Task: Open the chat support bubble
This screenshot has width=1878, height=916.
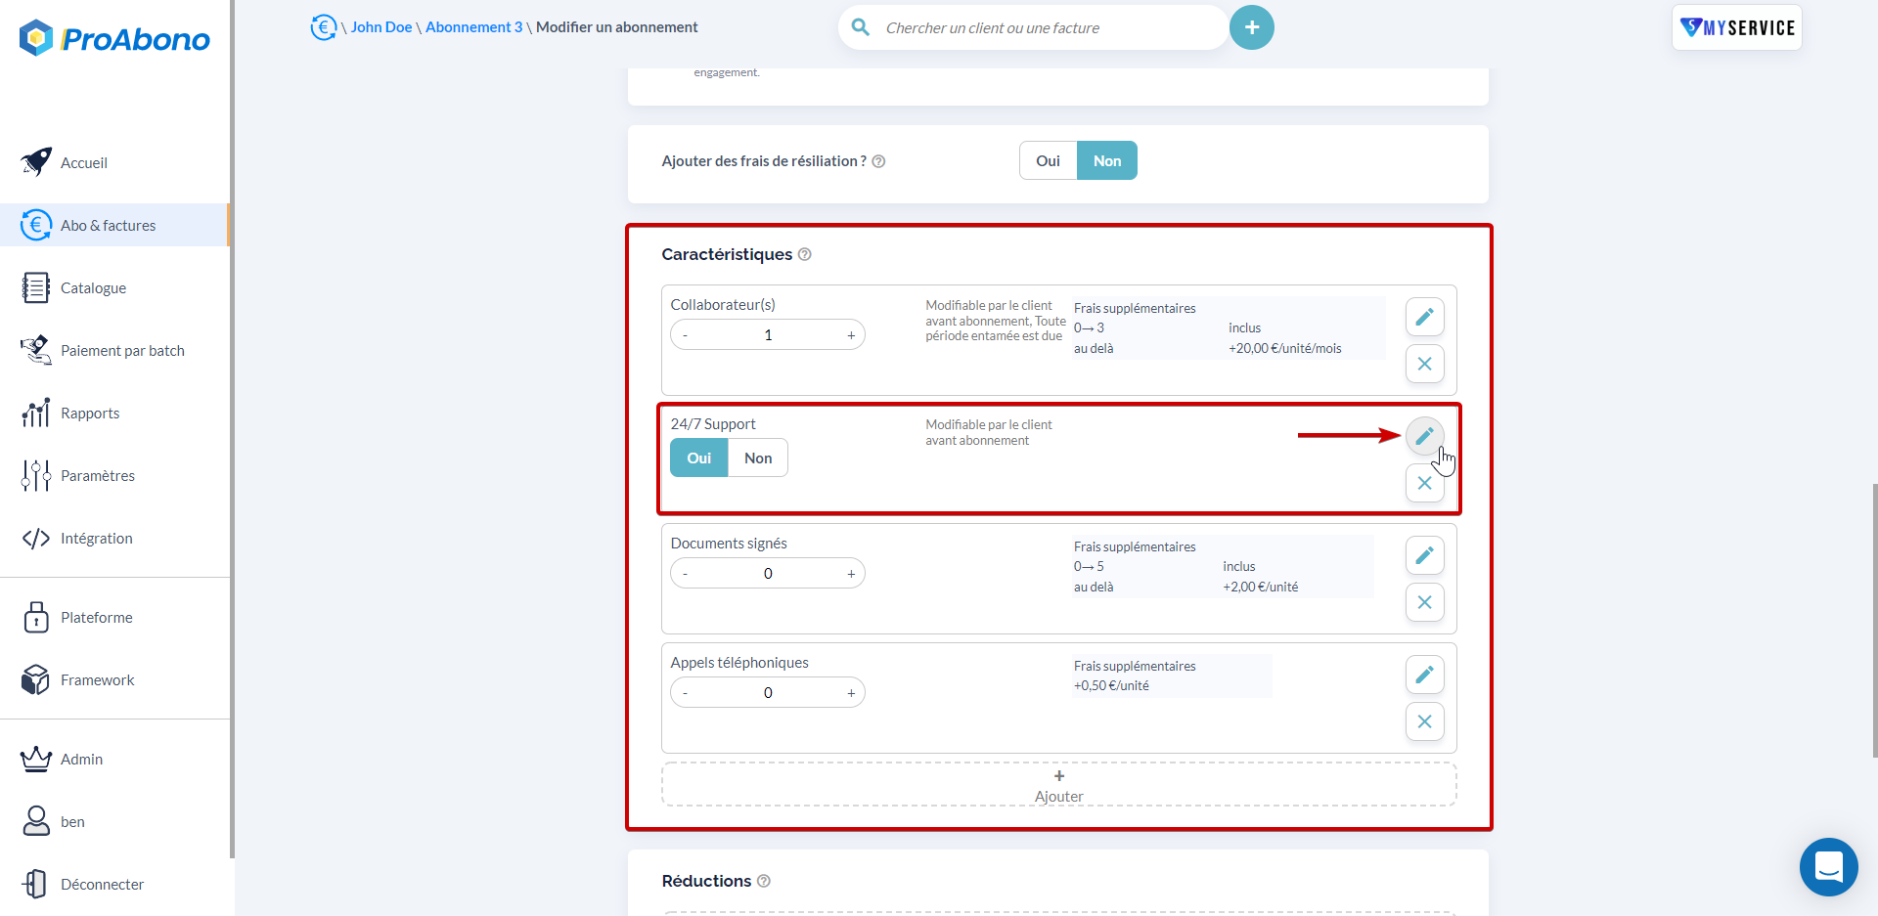Action: pyautogui.click(x=1828, y=867)
